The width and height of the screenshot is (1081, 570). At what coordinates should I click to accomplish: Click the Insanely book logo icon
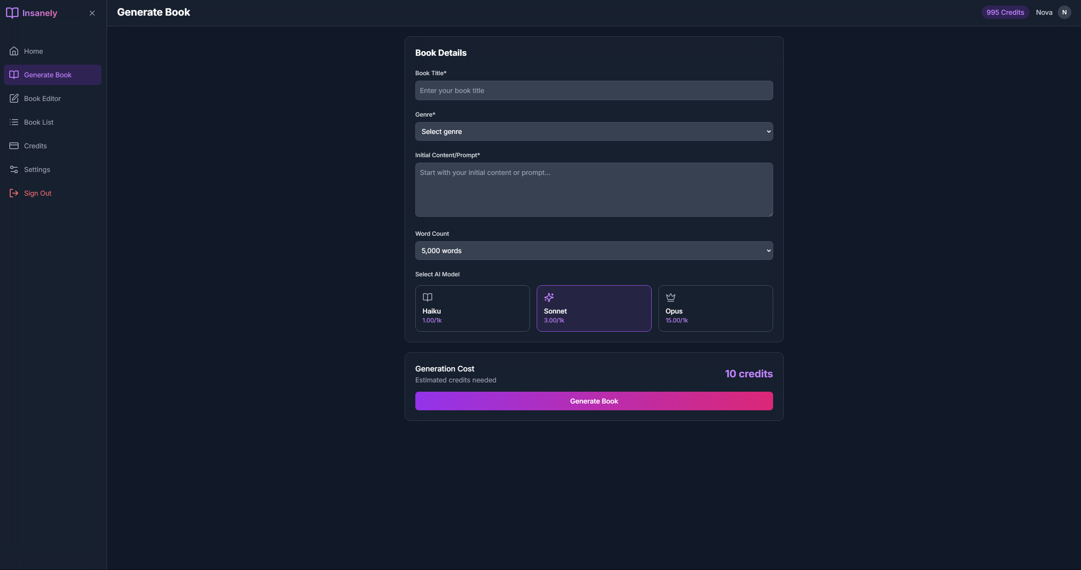coord(12,13)
